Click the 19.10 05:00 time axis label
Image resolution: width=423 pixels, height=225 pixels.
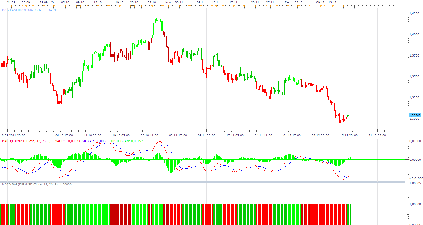(x=121, y=135)
